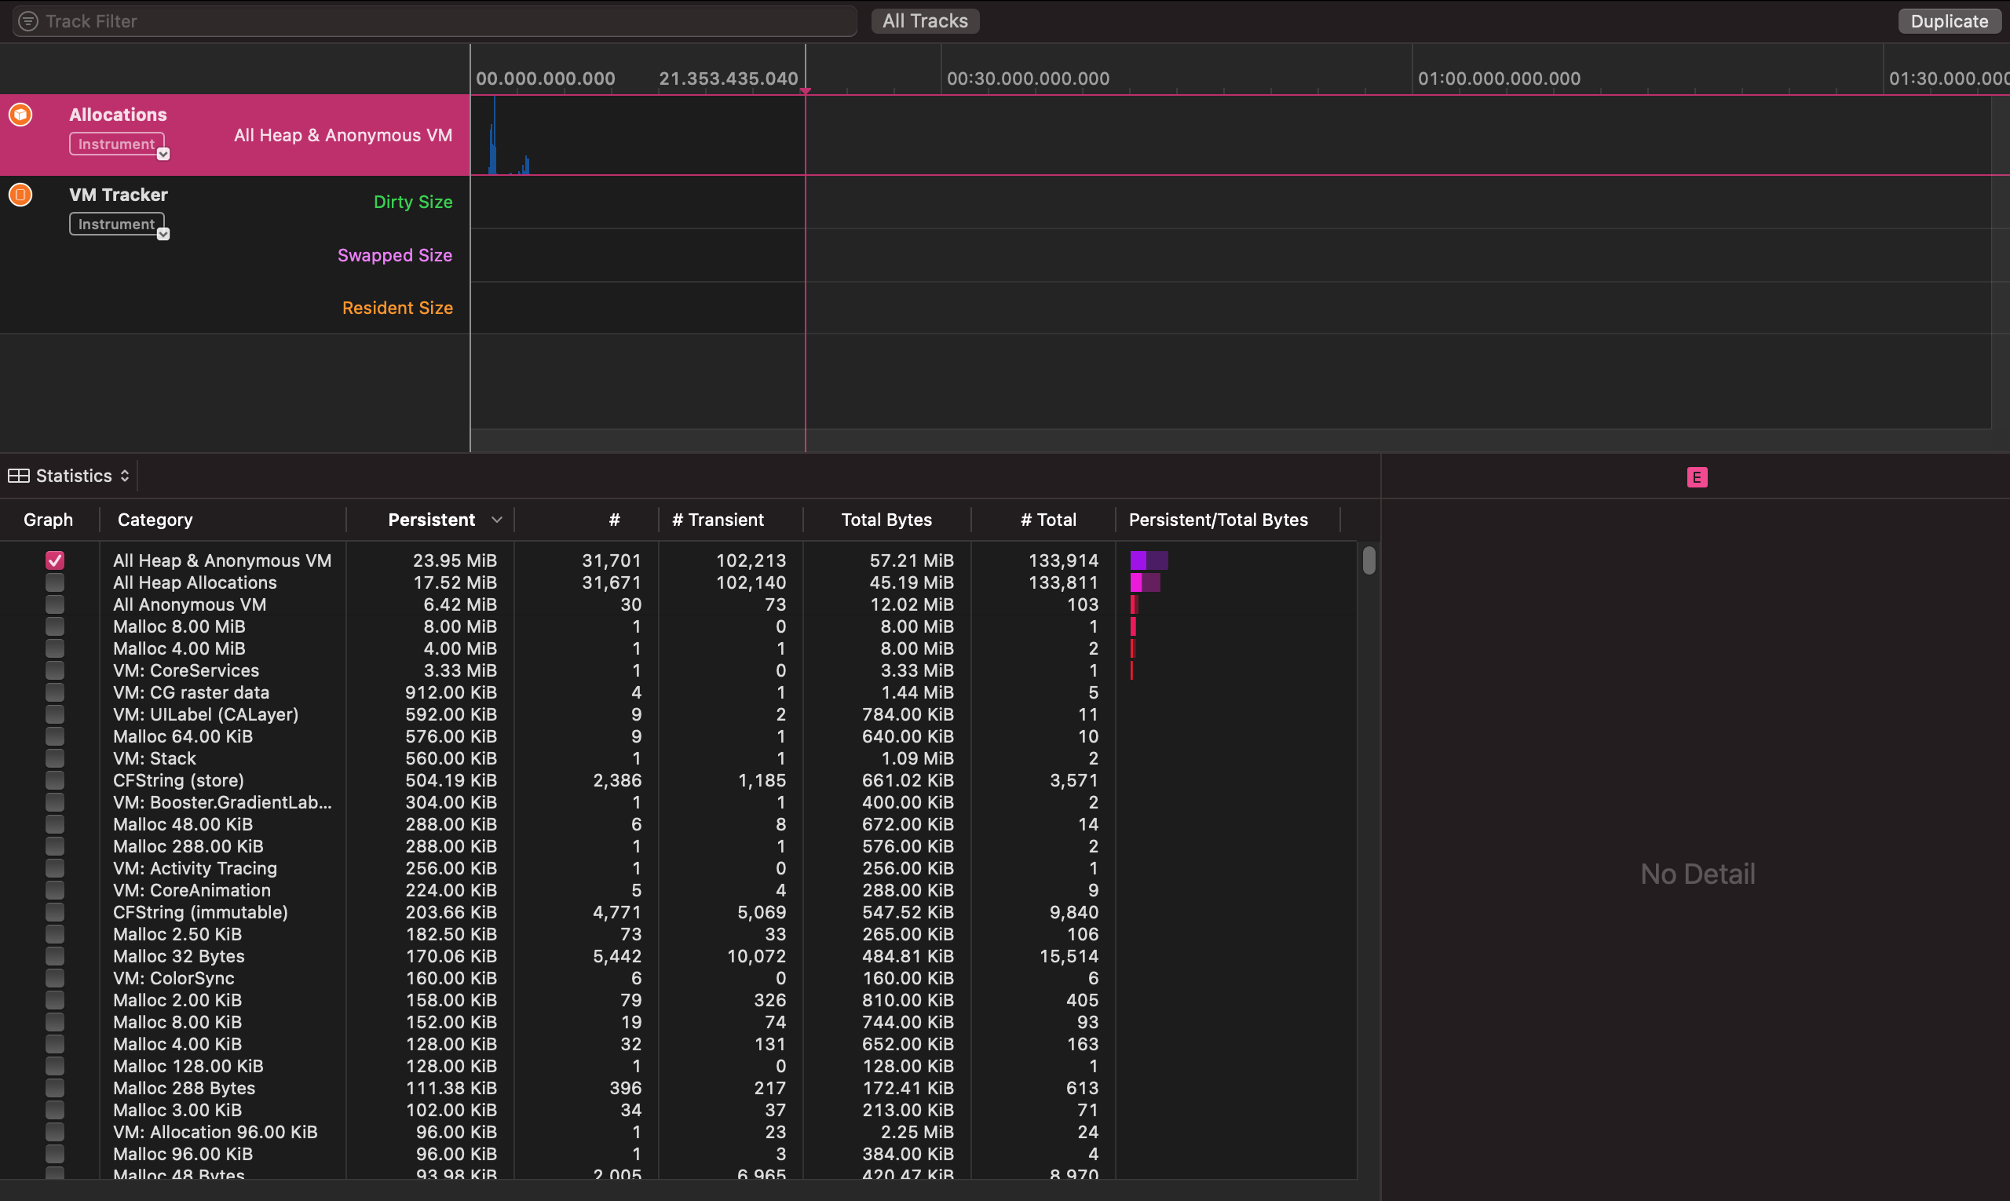Click the Allocations instrument cube icon

tap(21, 115)
